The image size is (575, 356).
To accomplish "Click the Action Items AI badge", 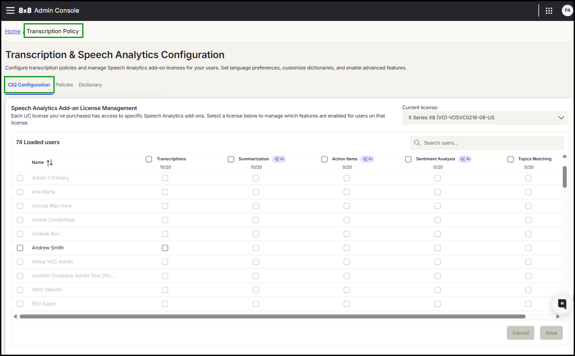I will pos(367,159).
